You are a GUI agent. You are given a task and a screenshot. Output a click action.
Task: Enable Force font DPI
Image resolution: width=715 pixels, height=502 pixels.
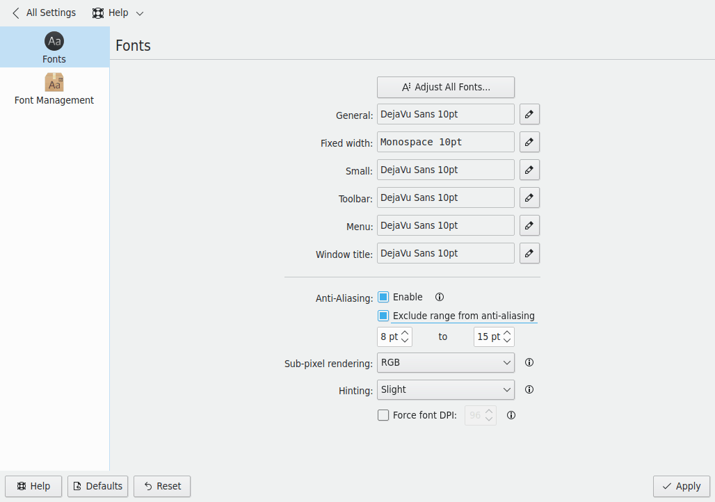click(383, 415)
